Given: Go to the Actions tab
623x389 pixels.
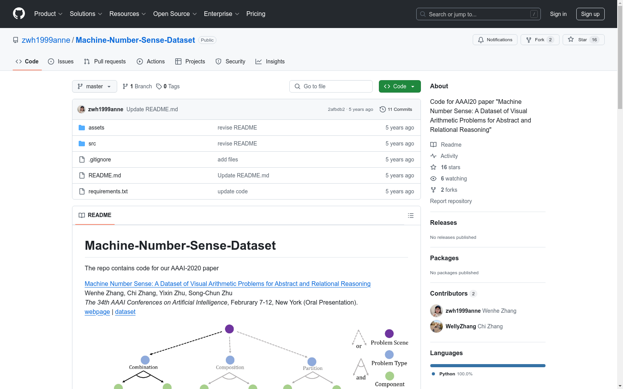Looking at the screenshot, I should 151,61.
